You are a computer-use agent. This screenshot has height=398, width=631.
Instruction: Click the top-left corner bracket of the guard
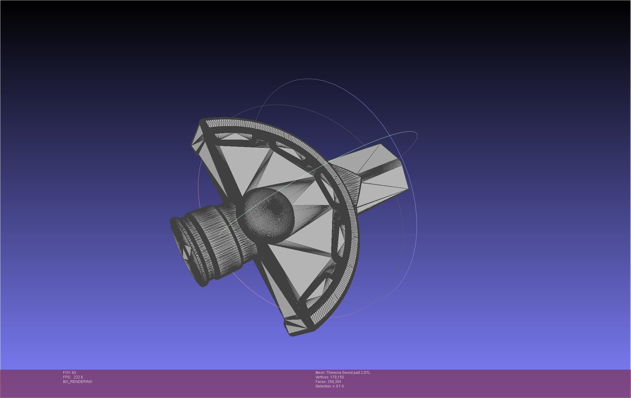(198, 139)
